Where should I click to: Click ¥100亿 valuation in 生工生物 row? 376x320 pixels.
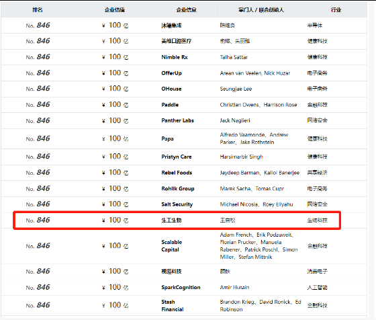(x=115, y=220)
